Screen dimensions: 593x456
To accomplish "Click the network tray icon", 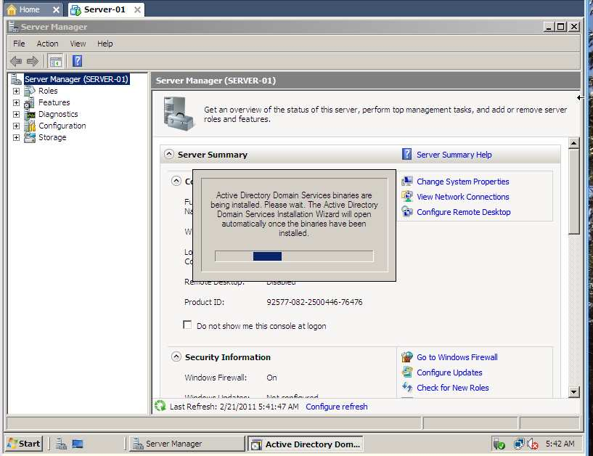I will point(519,444).
